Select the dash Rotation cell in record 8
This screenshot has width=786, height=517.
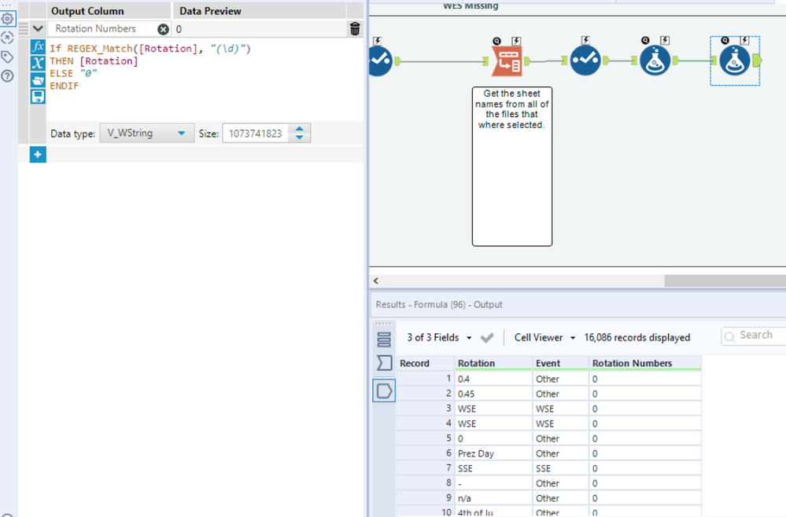(x=494, y=483)
